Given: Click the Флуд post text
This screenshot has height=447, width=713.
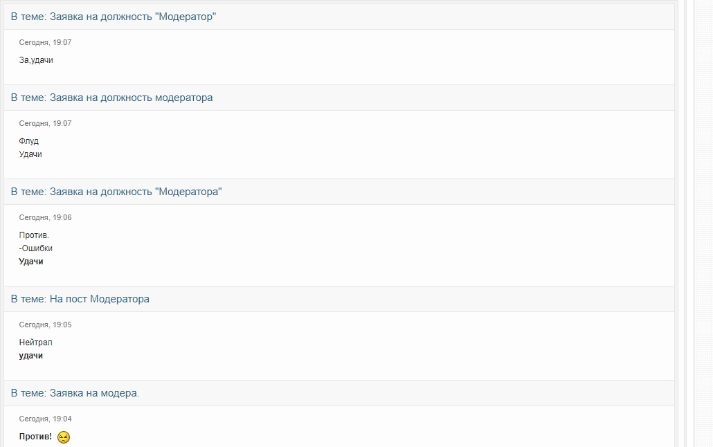Looking at the screenshot, I should tap(28, 141).
